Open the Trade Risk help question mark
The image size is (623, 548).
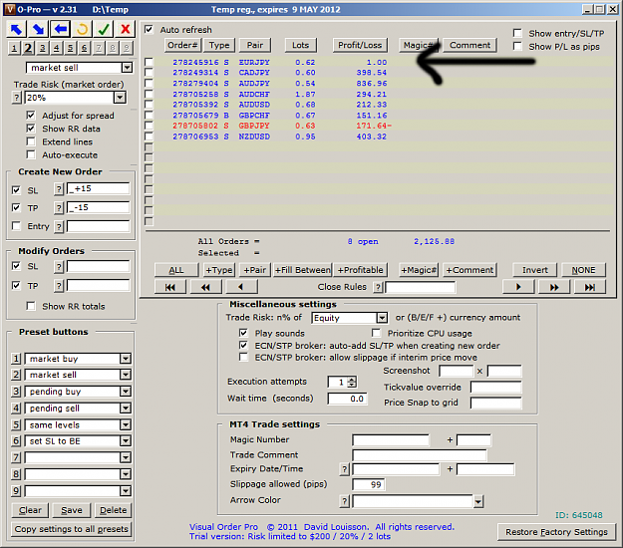pyautogui.click(x=16, y=98)
